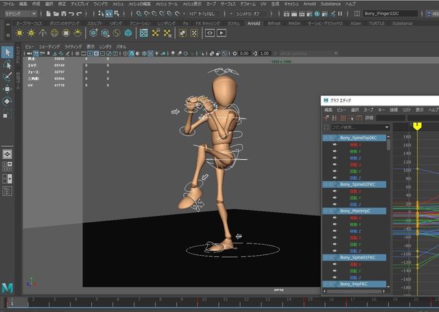Open the viewport シェーディング (Shading) menu
This screenshot has height=312, width=439.
pos(49,47)
